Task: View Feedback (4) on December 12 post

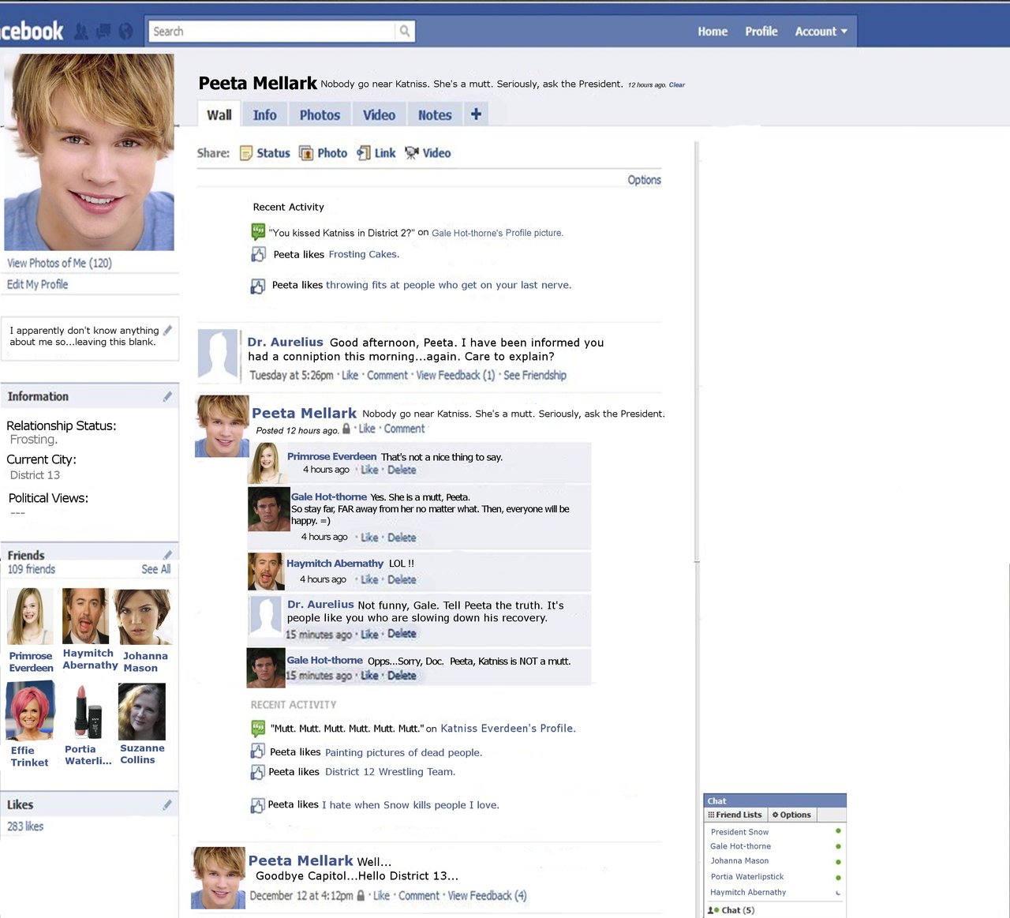Action: pos(488,896)
